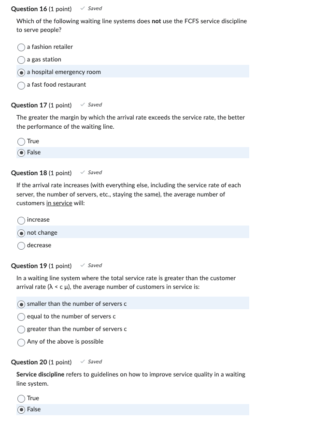Select 'a fashion retailer' in Question 16
This screenshot has width=312, height=421.
(x=21, y=47)
